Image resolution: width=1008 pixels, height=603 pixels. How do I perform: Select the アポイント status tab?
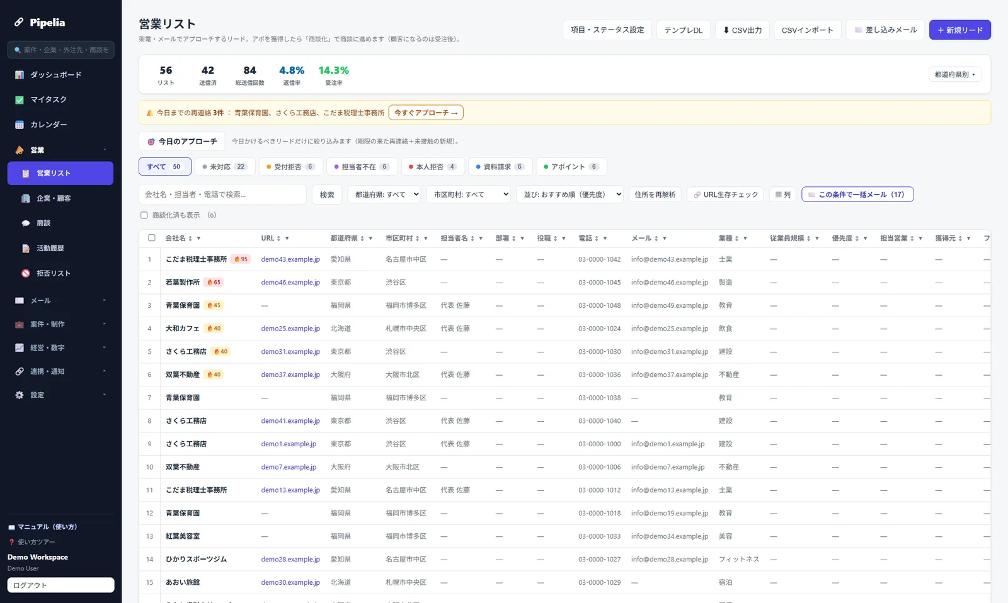pos(571,167)
